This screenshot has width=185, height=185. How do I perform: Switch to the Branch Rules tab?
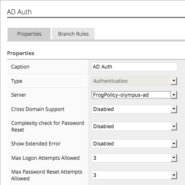click(x=73, y=34)
